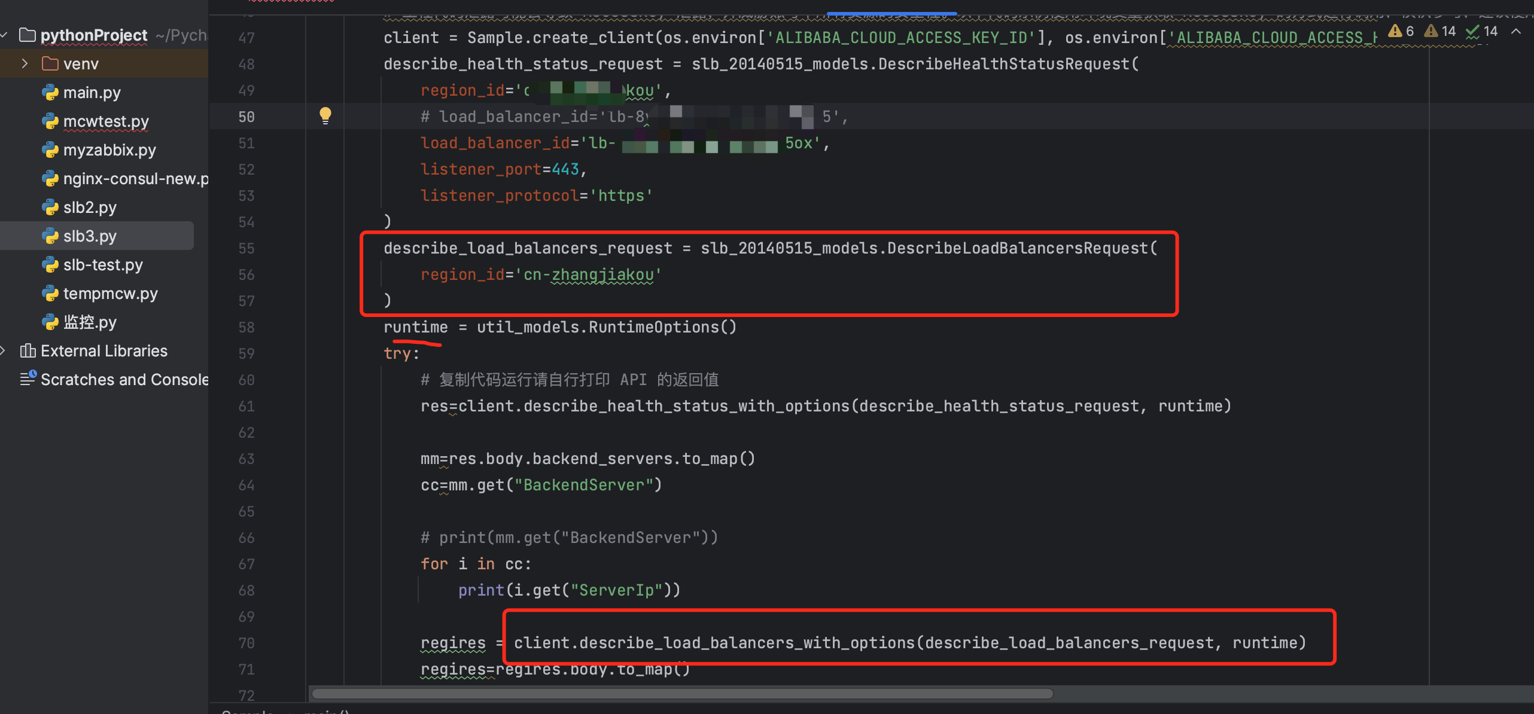Select the pythonProject root folder icon
Viewport: 1534px width, 714px height.
pyautogui.click(x=28, y=35)
